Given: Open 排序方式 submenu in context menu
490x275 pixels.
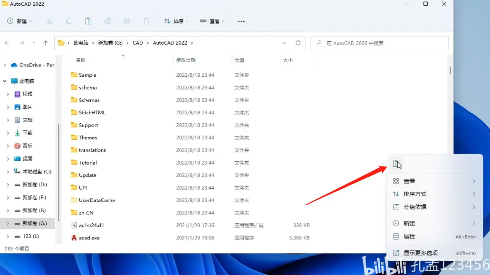Looking at the screenshot, I should (434, 194).
